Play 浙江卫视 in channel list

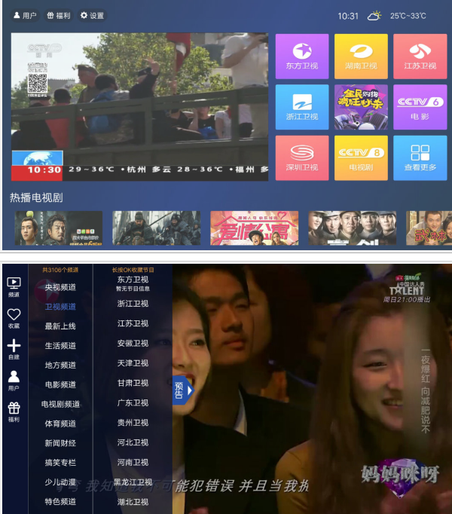click(133, 304)
